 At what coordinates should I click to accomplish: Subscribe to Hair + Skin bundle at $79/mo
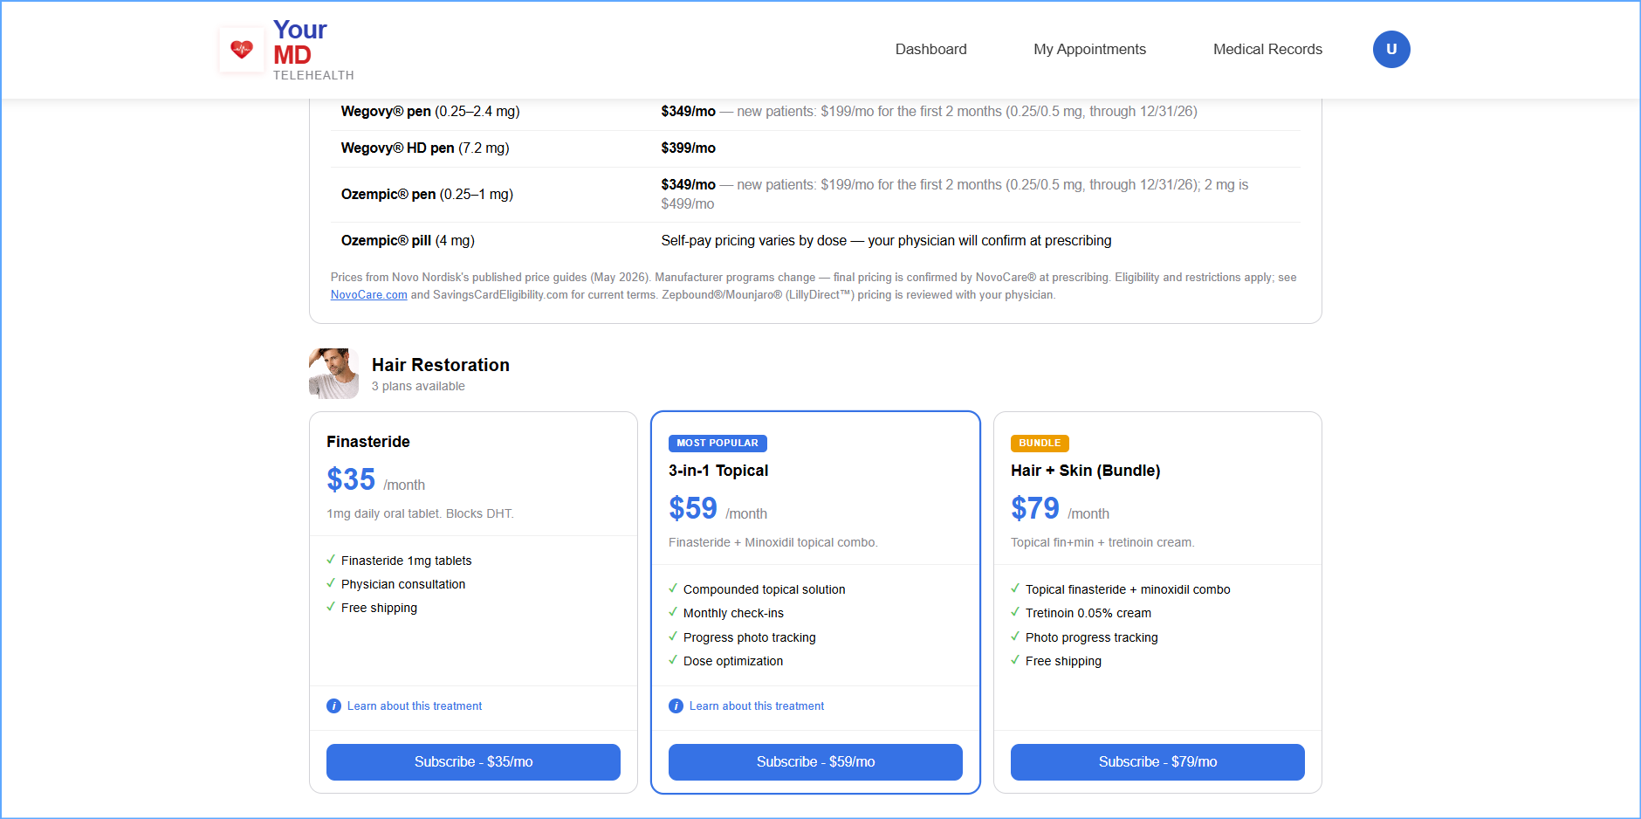(x=1157, y=761)
